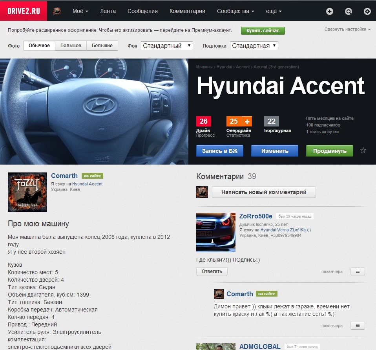Click 1 гость за сутки text
The width and height of the screenshot is (376, 350).
(x=322, y=132)
